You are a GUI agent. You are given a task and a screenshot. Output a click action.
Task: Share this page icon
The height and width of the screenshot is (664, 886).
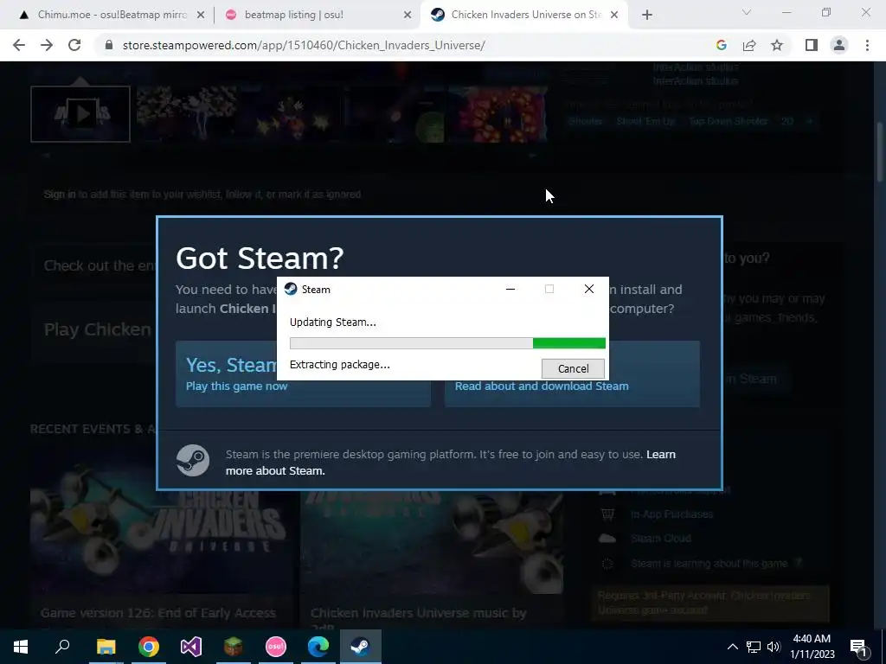[749, 45]
